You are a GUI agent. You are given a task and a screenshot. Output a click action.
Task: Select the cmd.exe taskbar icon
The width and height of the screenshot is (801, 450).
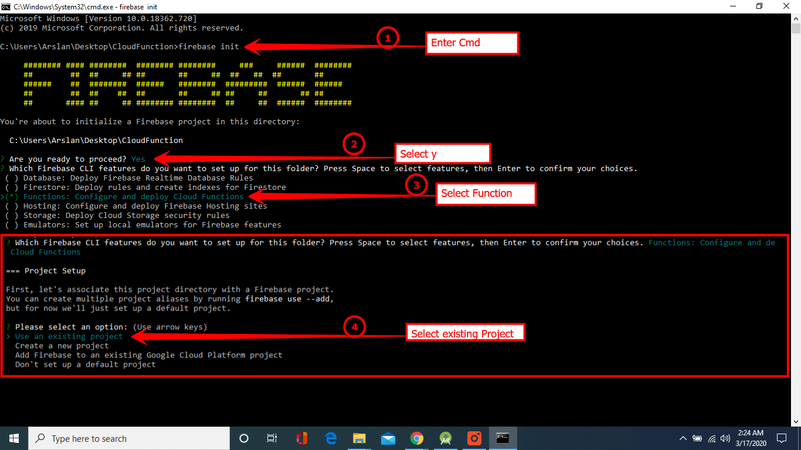point(503,438)
